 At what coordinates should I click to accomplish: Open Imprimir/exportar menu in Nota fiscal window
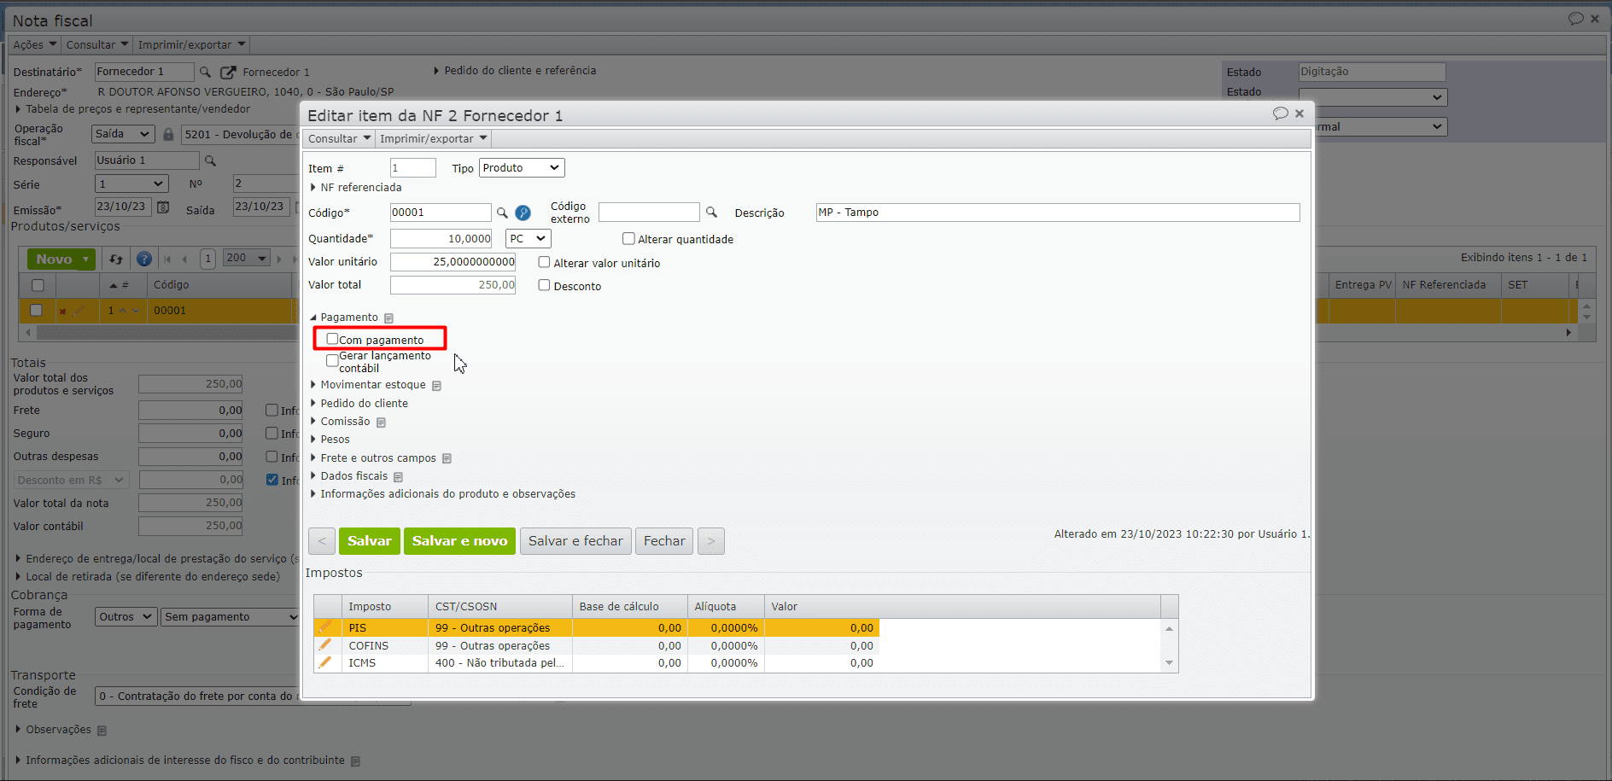pyautogui.click(x=191, y=45)
